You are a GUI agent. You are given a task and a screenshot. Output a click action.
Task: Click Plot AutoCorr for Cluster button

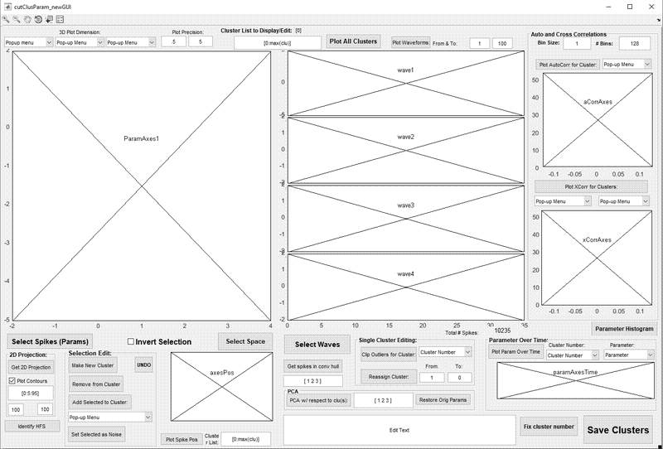(568, 65)
